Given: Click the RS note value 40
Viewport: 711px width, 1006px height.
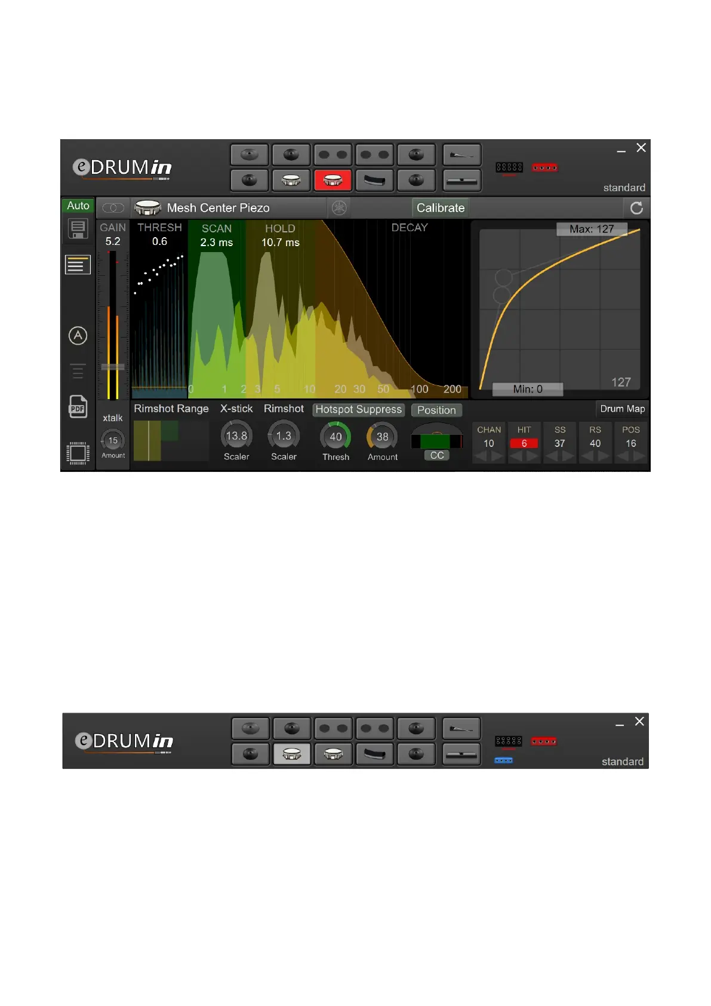Looking at the screenshot, I should point(595,443).
